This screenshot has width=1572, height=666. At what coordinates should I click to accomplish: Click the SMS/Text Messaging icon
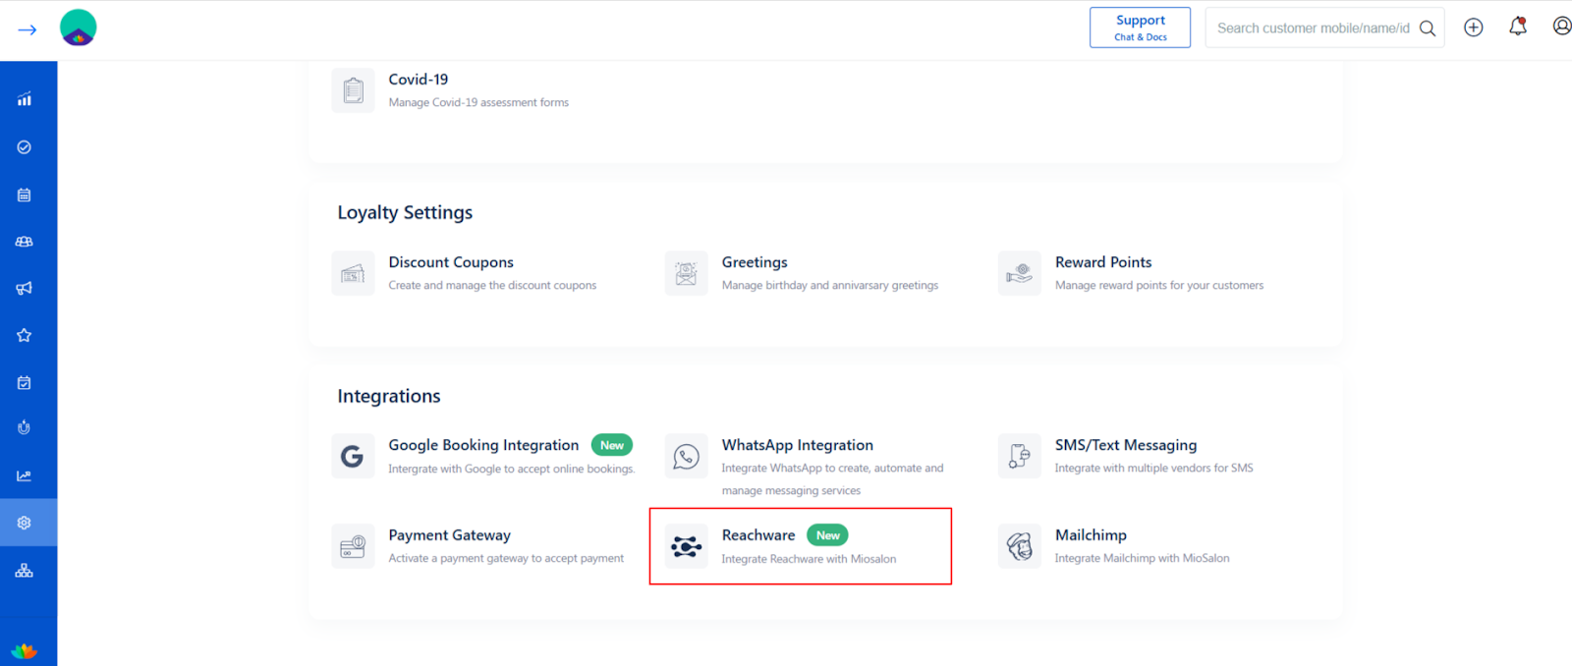coord(1020,456)
